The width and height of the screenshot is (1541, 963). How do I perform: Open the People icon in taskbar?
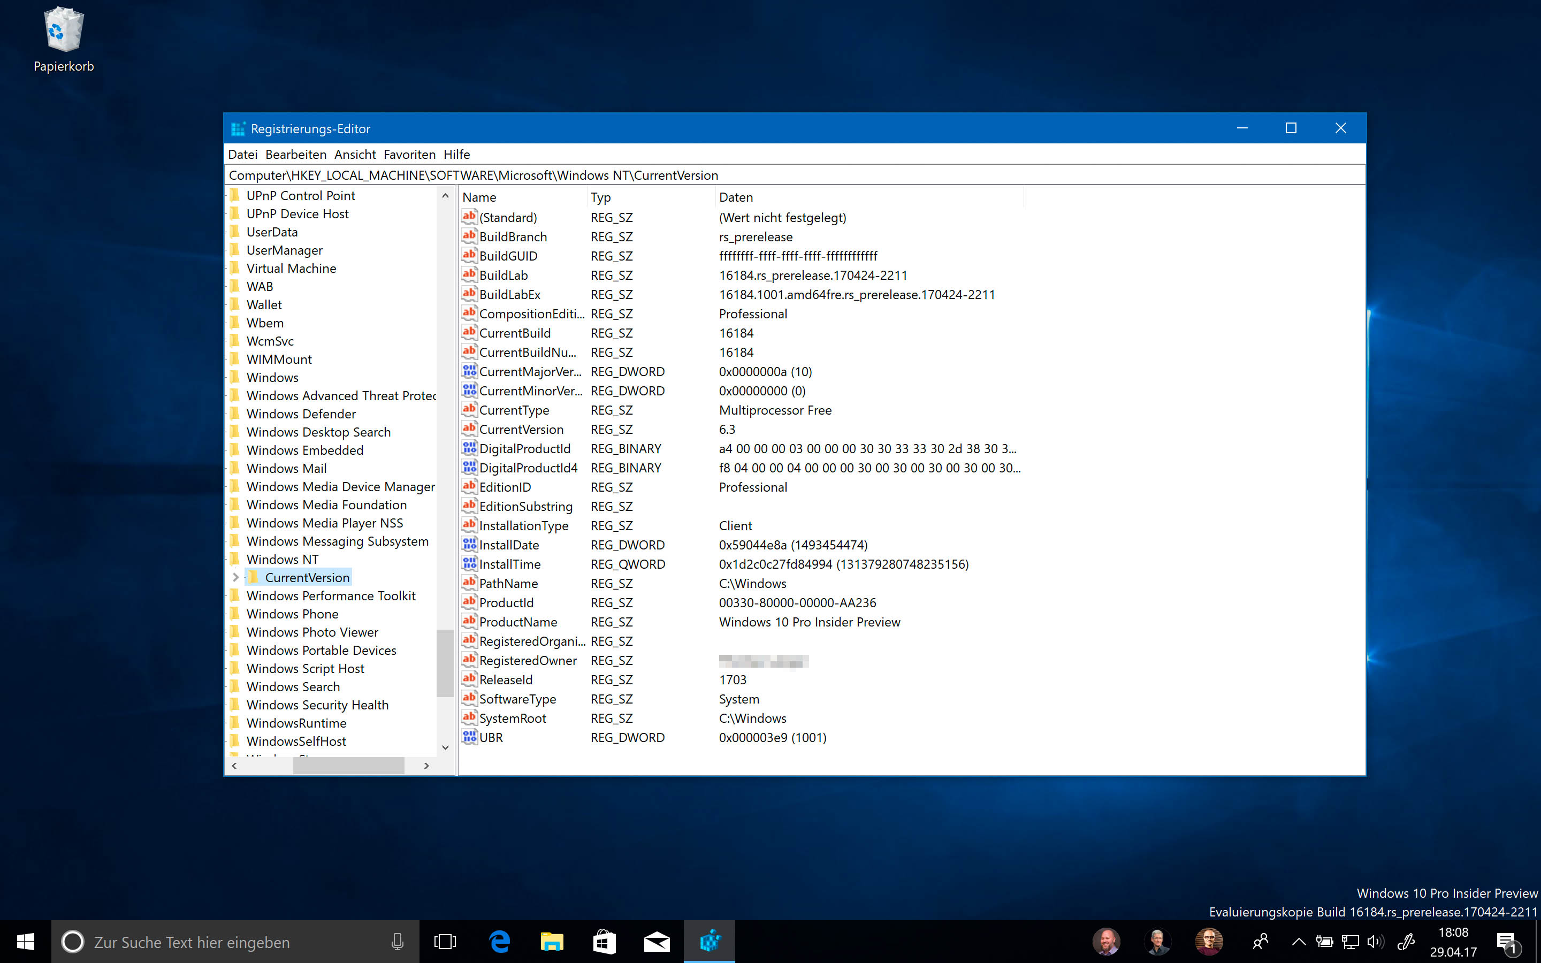1260,942
